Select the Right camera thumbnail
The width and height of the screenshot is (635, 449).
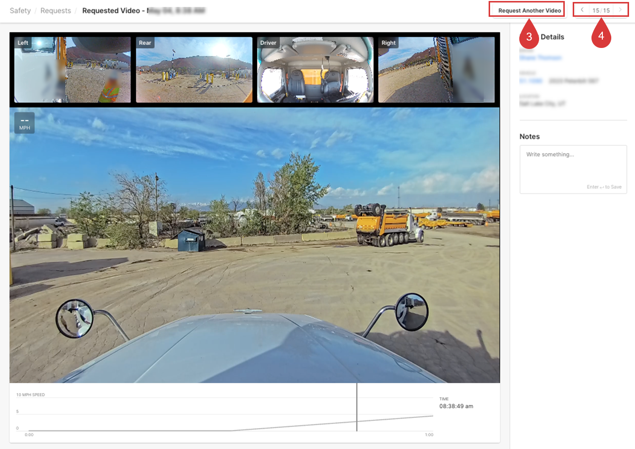[436, 70]
